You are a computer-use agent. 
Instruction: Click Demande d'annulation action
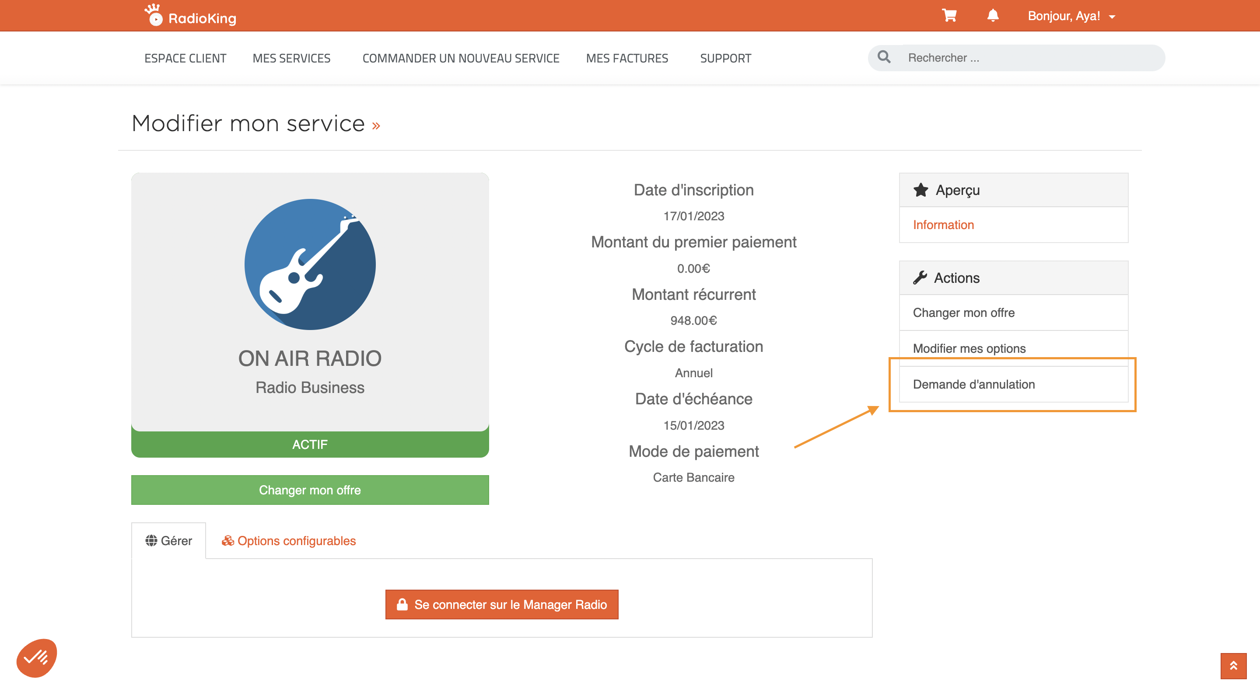click(1014, 384)
